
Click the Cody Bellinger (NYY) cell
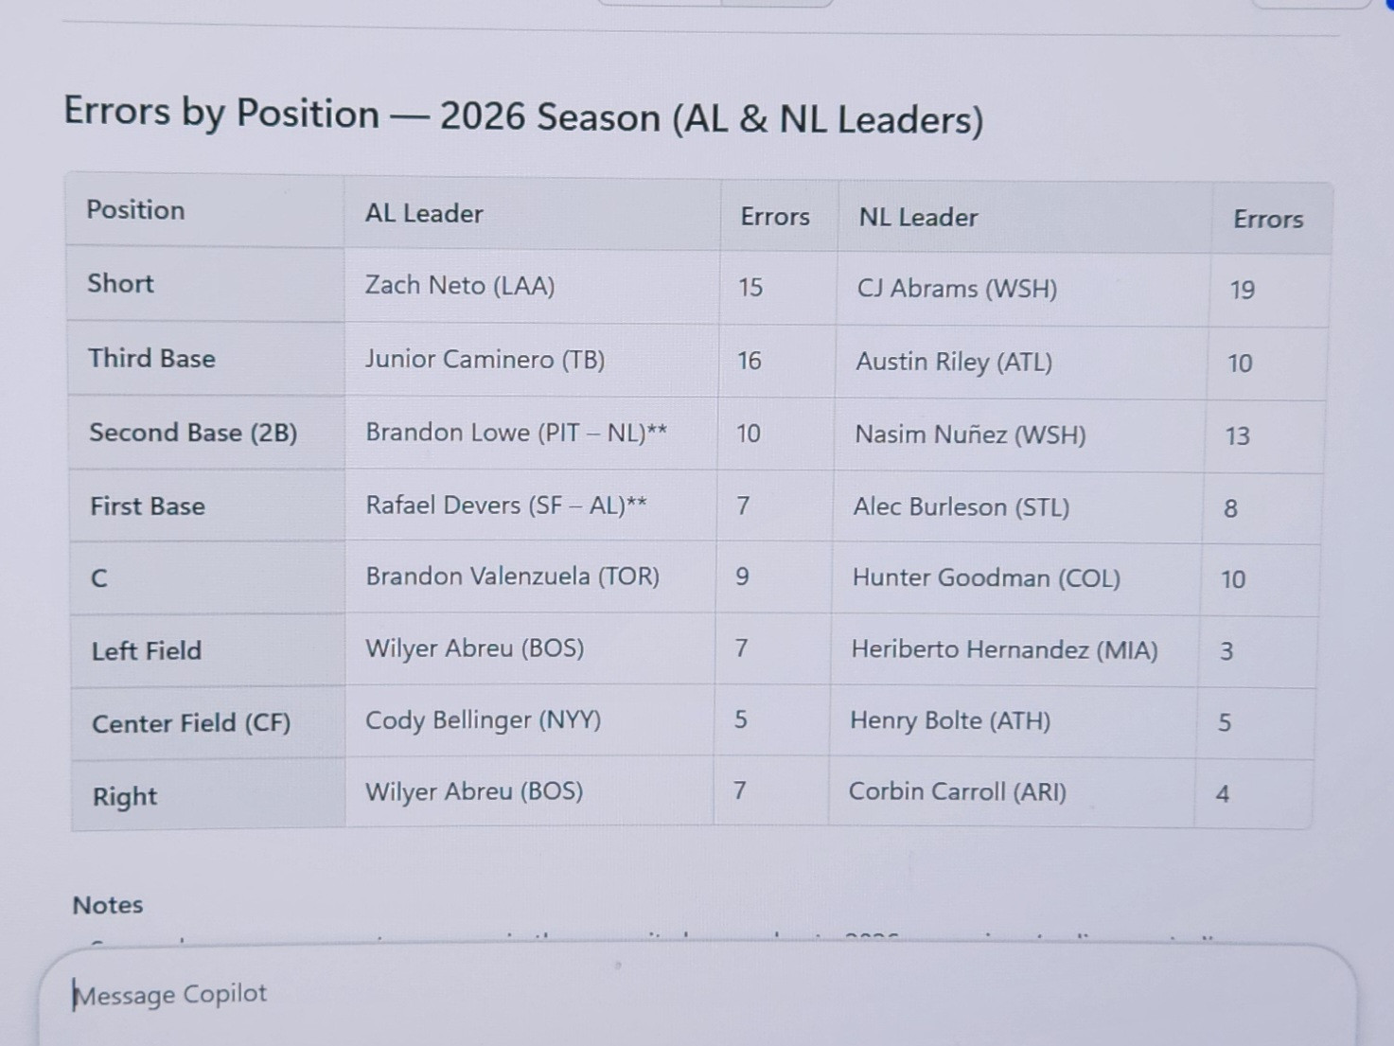[529, 720]
